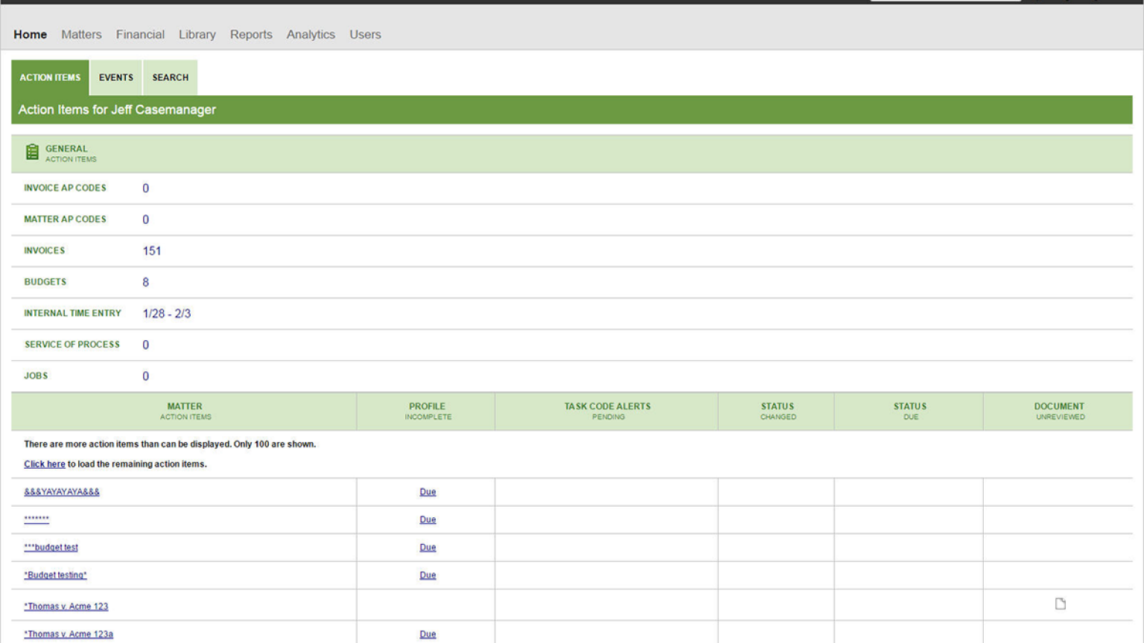This screenshot has height=643, width=1144.
Task: Open the Analytics menu
Action: pyautogui.click(x=311, y=34)
